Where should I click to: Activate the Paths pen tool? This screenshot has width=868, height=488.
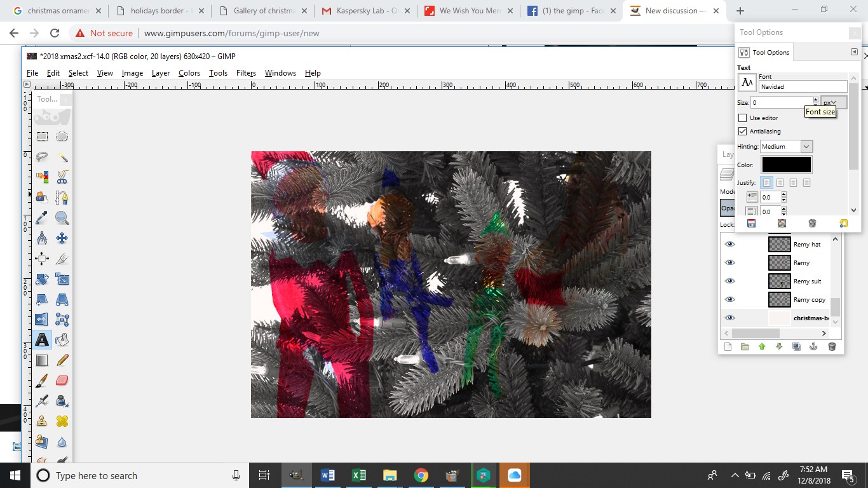(x=62, y=198)
